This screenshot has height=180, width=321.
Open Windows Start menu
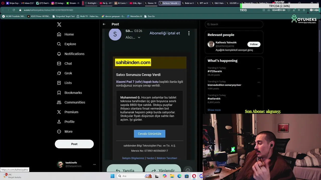pyautogui.click(x=112, y=176)
